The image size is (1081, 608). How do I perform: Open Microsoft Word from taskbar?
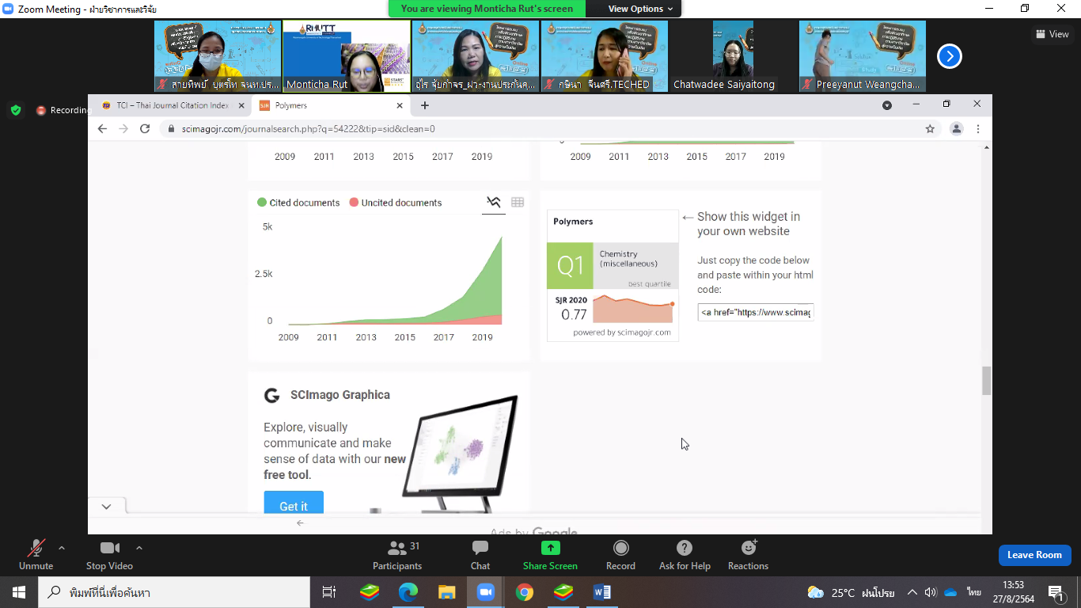click(601, 592)
